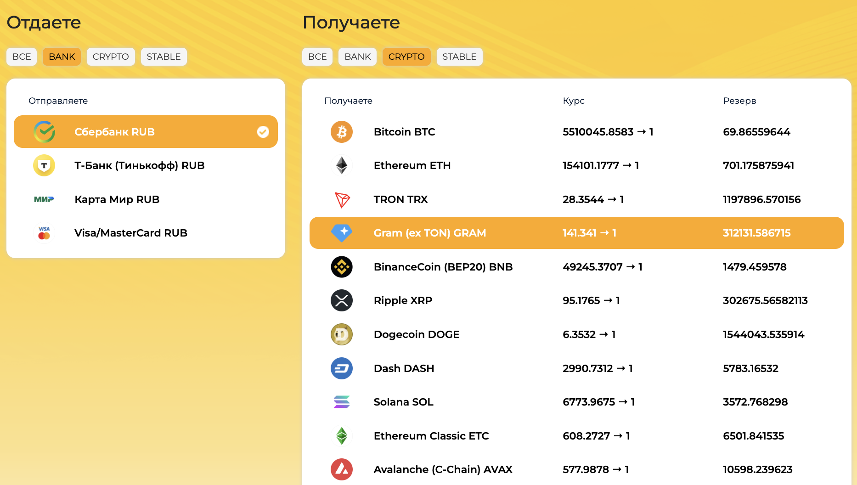Image resolution: width=857 pixels, height=485 pixels.
Task: Select STABLE filter under Отдаете
Action: pos(164,56)
